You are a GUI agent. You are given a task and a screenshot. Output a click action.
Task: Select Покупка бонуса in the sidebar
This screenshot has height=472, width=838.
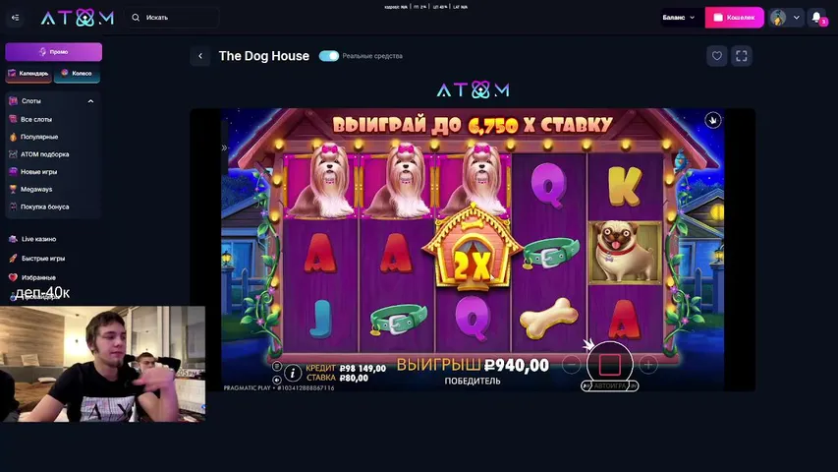tap(45, 206)
